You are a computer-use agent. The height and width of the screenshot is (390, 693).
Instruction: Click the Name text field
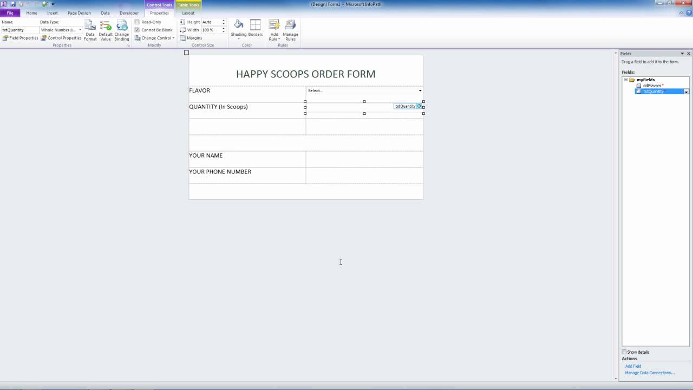(19, 30)
